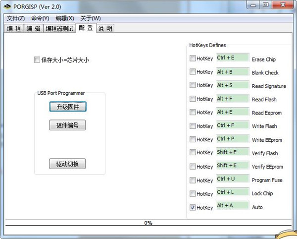The height and width of the screenshot is (239, 297).
Task: Open the 说 明 tab
Action: [x=105, y=28]
